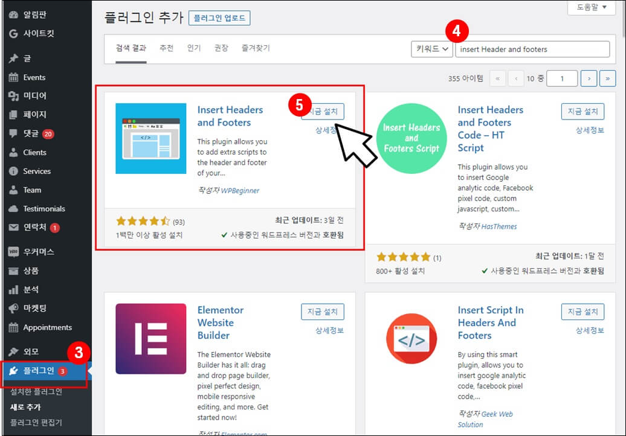Open 상세정보 for Insert Script In Headers And Footers
The width and height of the screenshot is (626, 436).
[590, 330]
